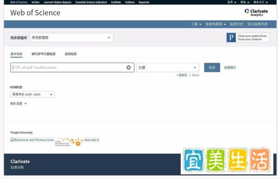The image size is (278, 179).
Task: Open Kopernio in the top bar
Action: coord(144,2)
